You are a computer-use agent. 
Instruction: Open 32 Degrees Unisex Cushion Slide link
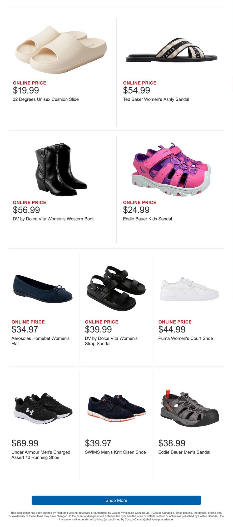[46, 99]
